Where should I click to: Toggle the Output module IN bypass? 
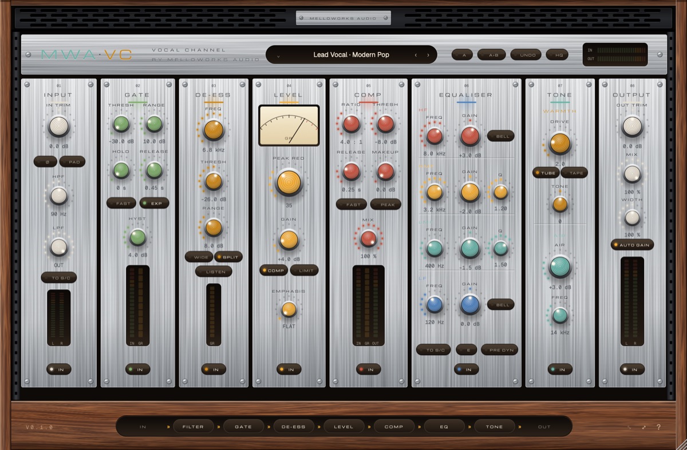click(632, 370)
